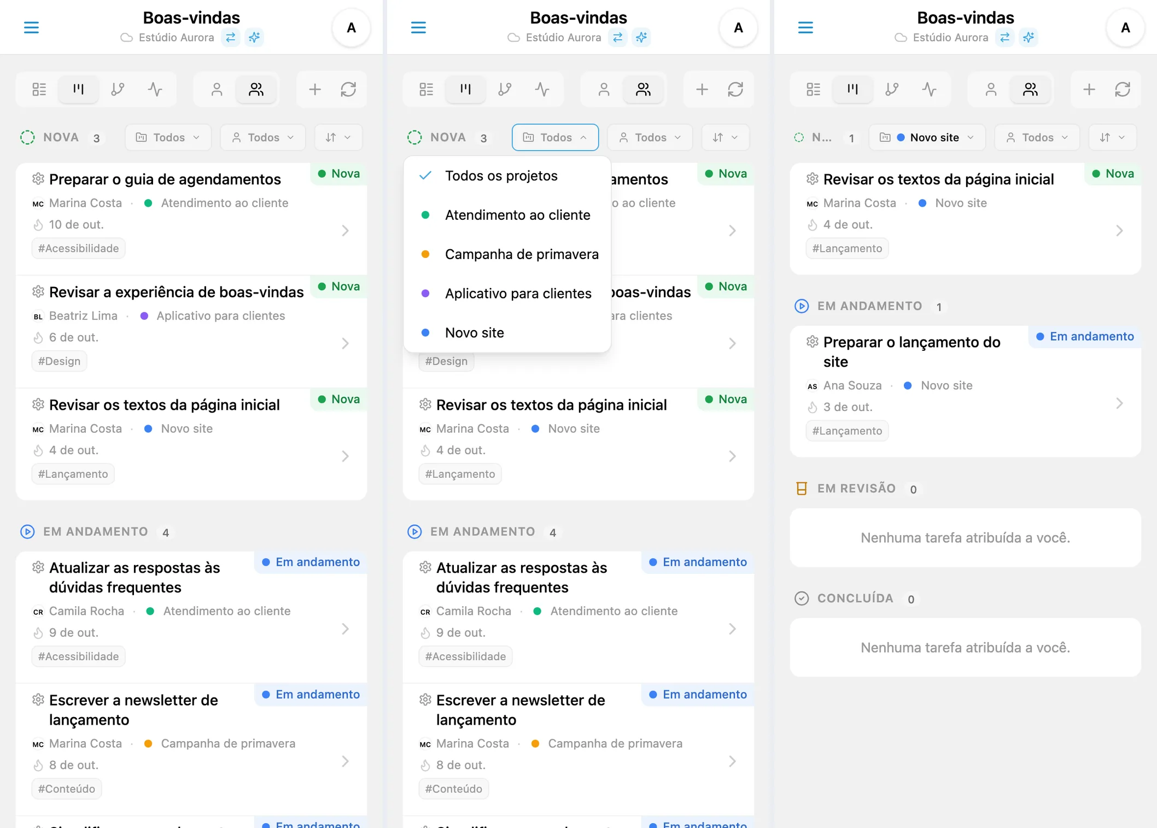Open assignee 'Todos' dropdown in left panel

263,137
